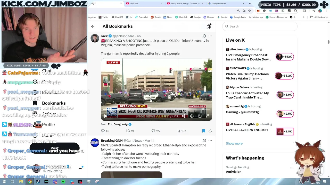Open the Breaking GNN avatar
Viewport: 330px width, 185px height.
[95, 143]
